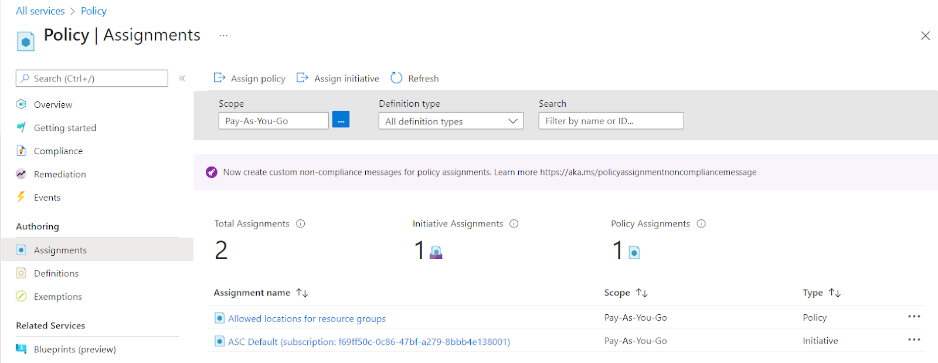Open more options for ASC Default row
This screenshot has width=938, height=363.
(x=914, y=340)
